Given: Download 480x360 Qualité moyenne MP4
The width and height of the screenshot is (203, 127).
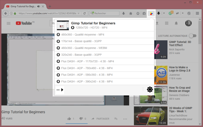Looking at the screenshot, I should tap(104, 35).
